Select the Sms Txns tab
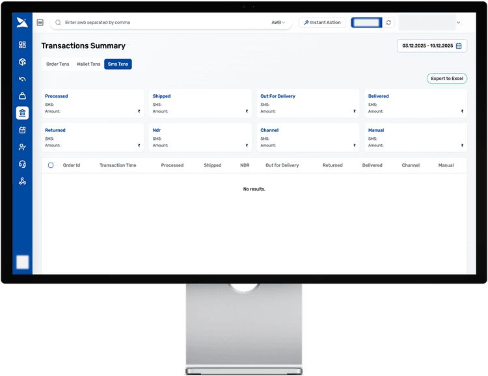Viewport: 488px width, 376px height. [x=118, y=64]
